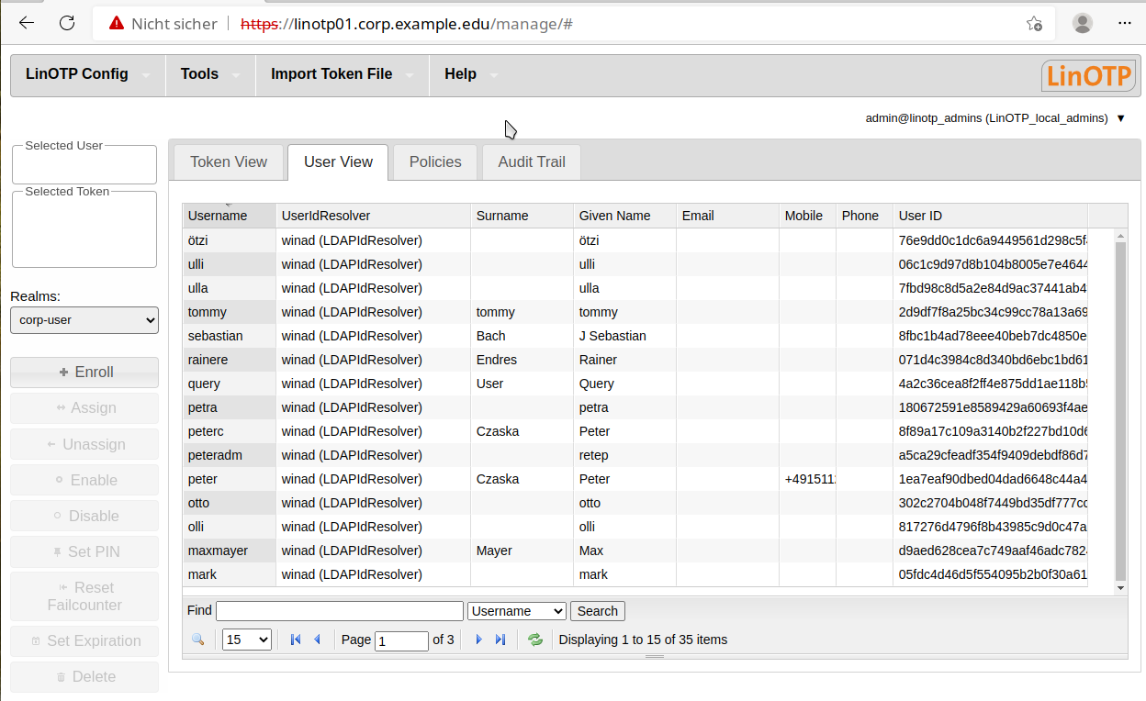Click the LinOTP logo
The image size is (1146, 701).
coord(1088,75)
